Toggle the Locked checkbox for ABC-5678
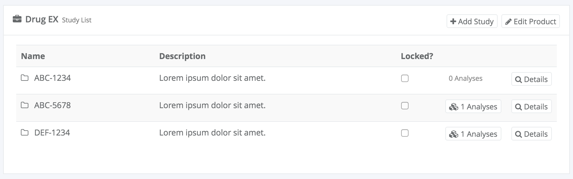This screenshot has height=179, width=573. tap(405, 106)
